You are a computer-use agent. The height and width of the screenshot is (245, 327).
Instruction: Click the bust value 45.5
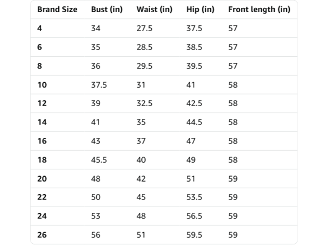pyautogui.click(x=99, y=160)
